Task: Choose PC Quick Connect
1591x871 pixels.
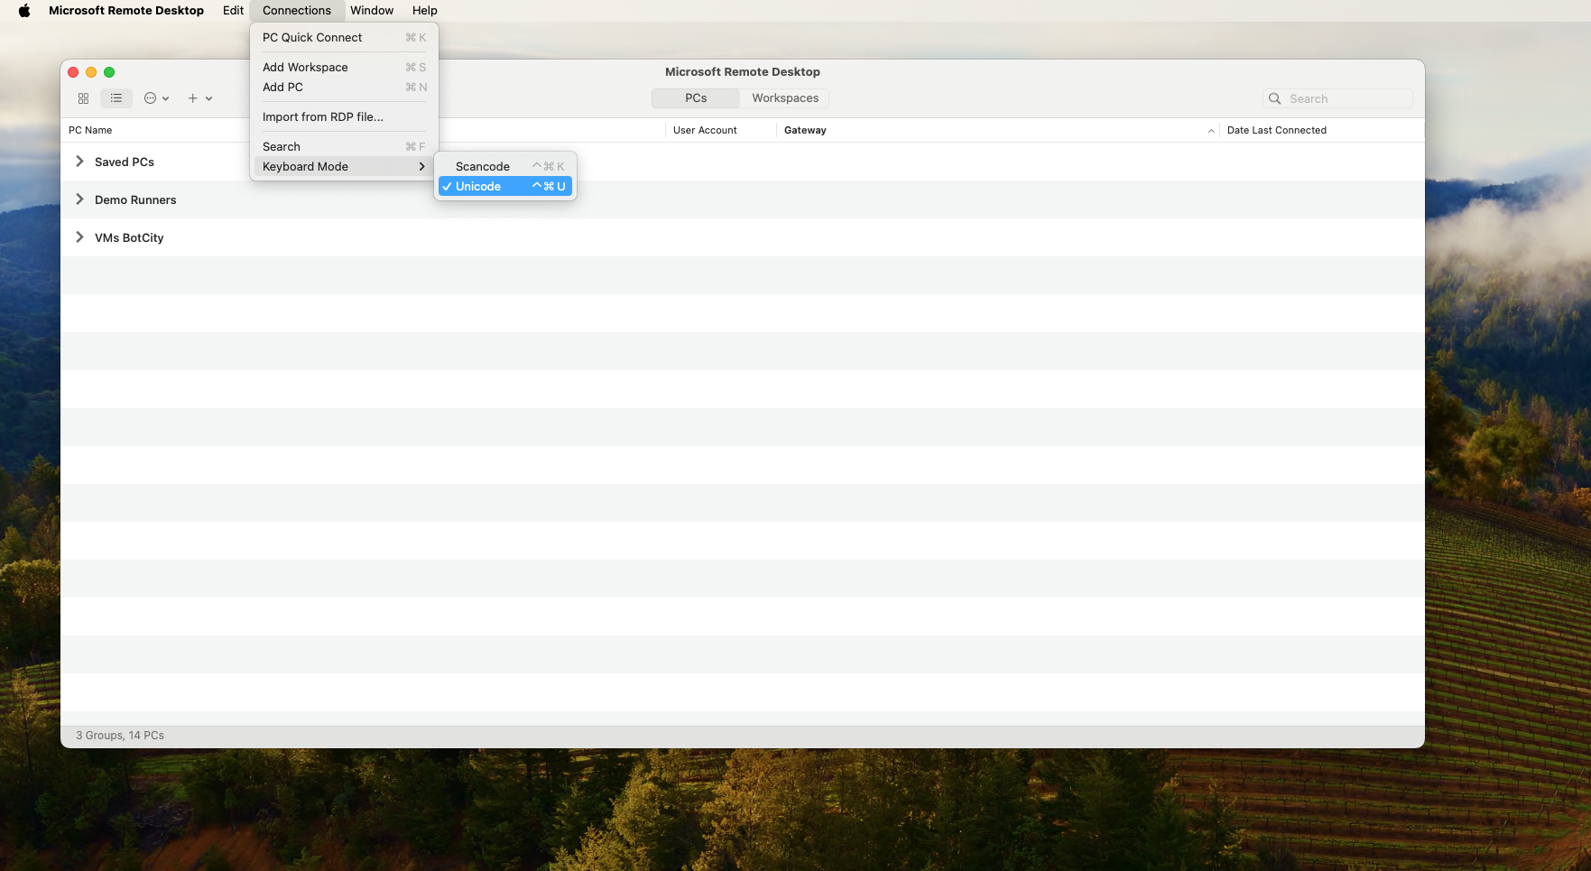Action: (x=344, y=37)
